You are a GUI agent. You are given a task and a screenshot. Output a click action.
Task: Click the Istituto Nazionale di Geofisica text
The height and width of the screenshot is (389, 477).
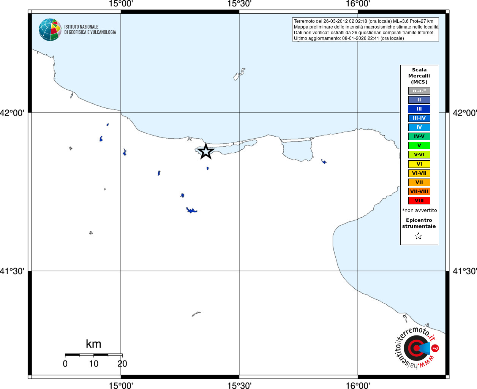pyautogui.click(x=90, y=30)
